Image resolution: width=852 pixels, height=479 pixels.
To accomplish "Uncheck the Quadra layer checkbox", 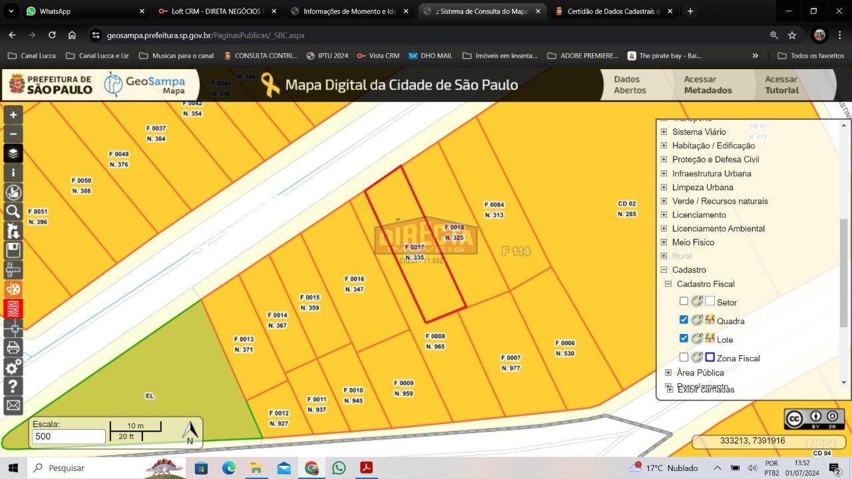I will [684, 320].
